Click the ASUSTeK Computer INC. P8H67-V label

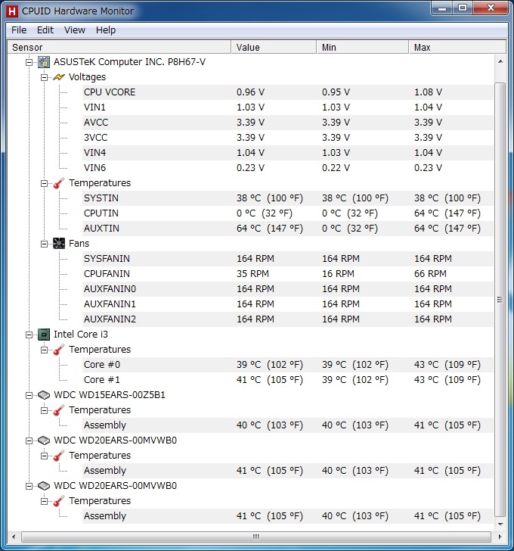point(129,62)
